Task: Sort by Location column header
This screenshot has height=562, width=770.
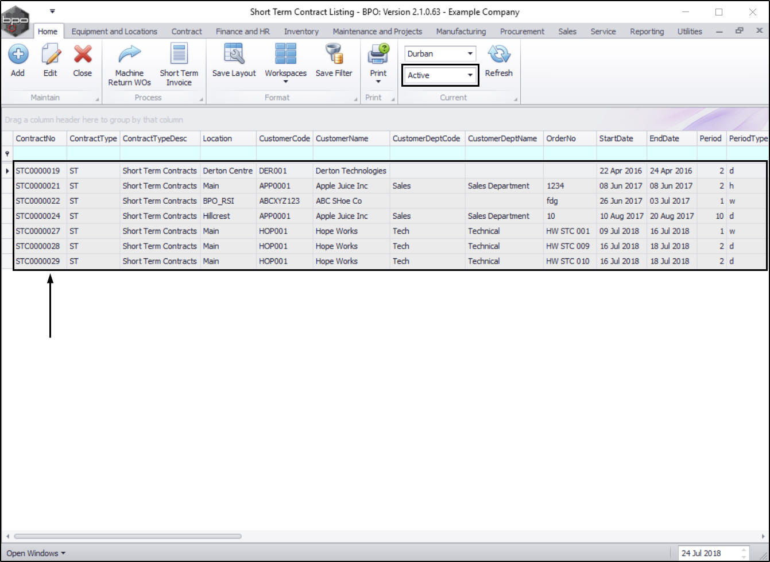Action: [x=229, y=138]
